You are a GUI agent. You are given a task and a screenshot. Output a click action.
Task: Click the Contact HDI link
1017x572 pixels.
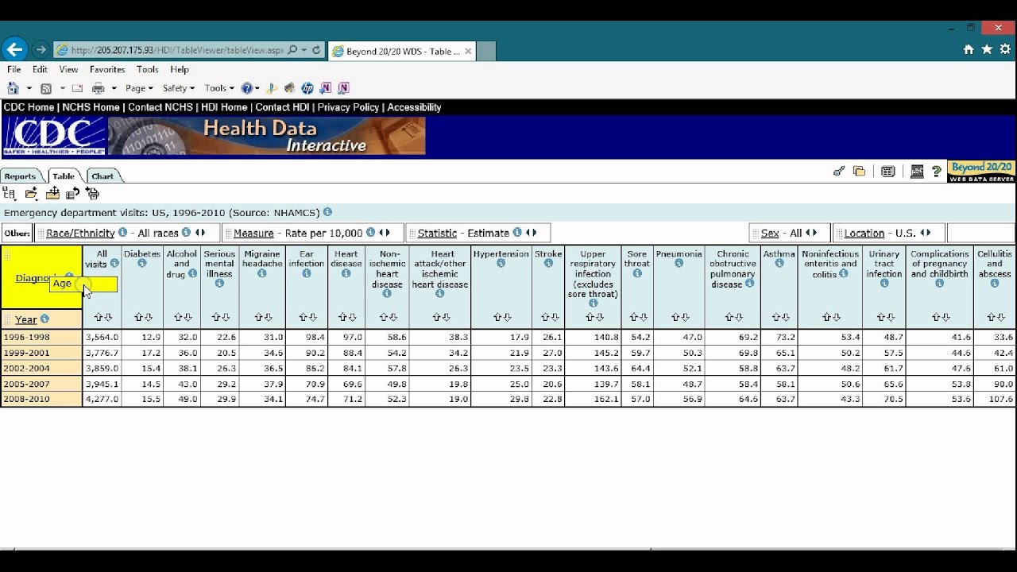pos(282,107)
